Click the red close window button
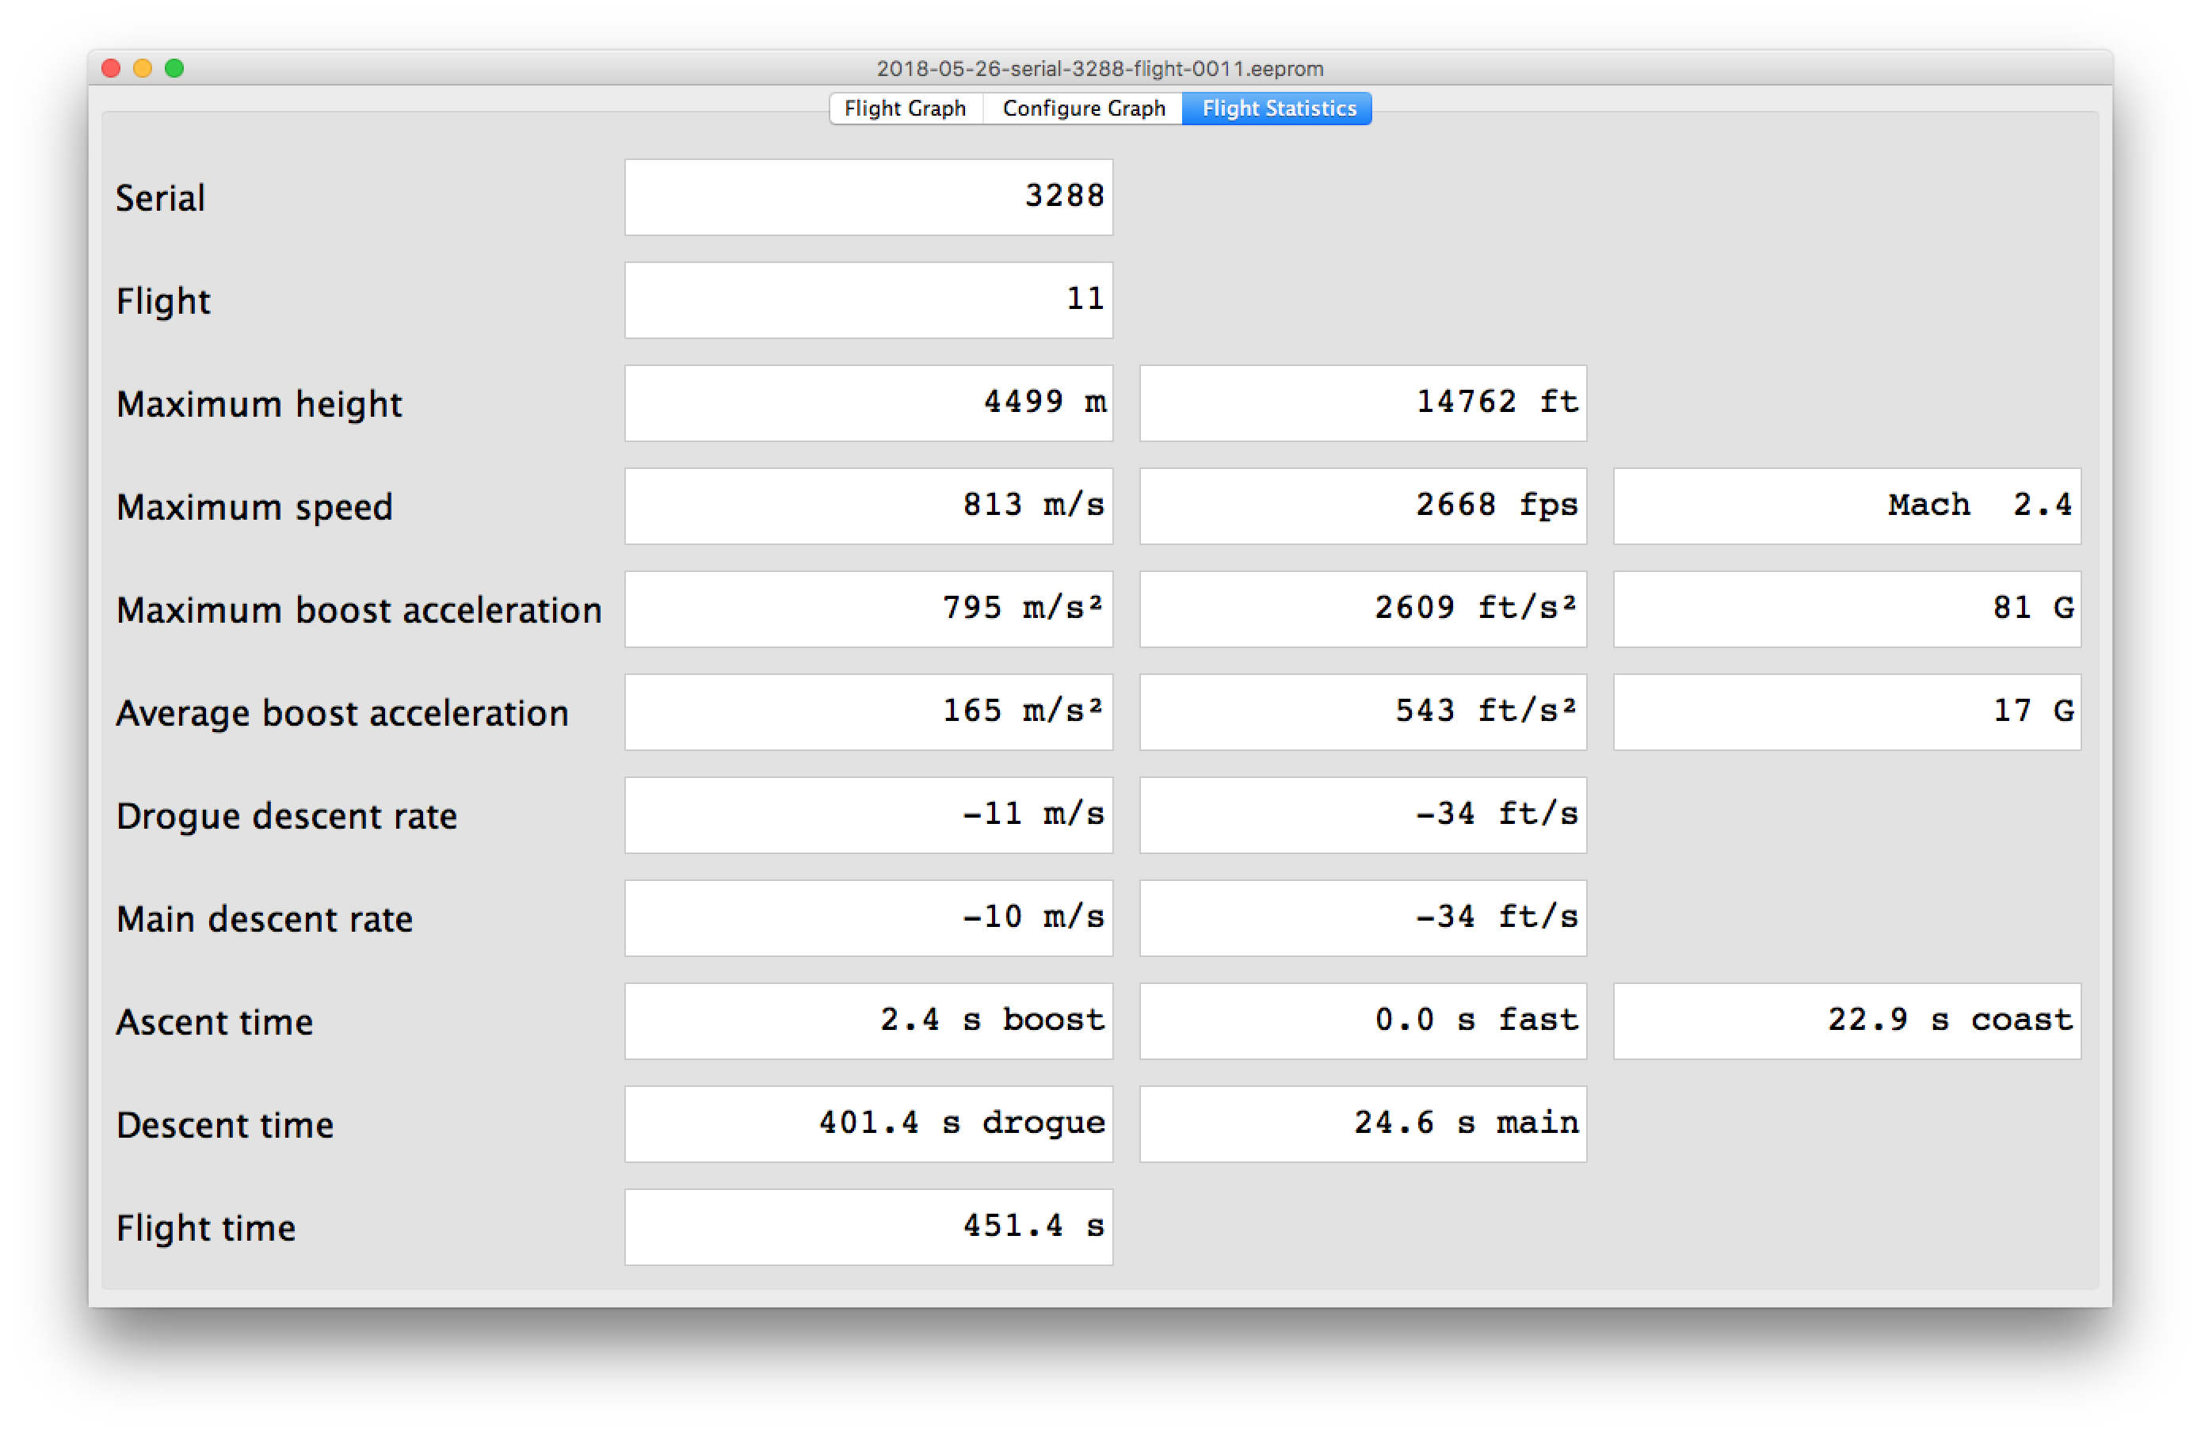This screenshot has width=2201, height=1434. pyautogui.click(x=111, y=68)
